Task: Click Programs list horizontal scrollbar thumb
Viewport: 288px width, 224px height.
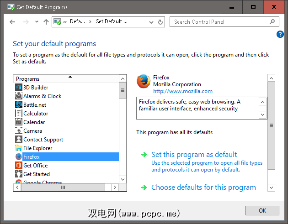Action: [63, 188]
